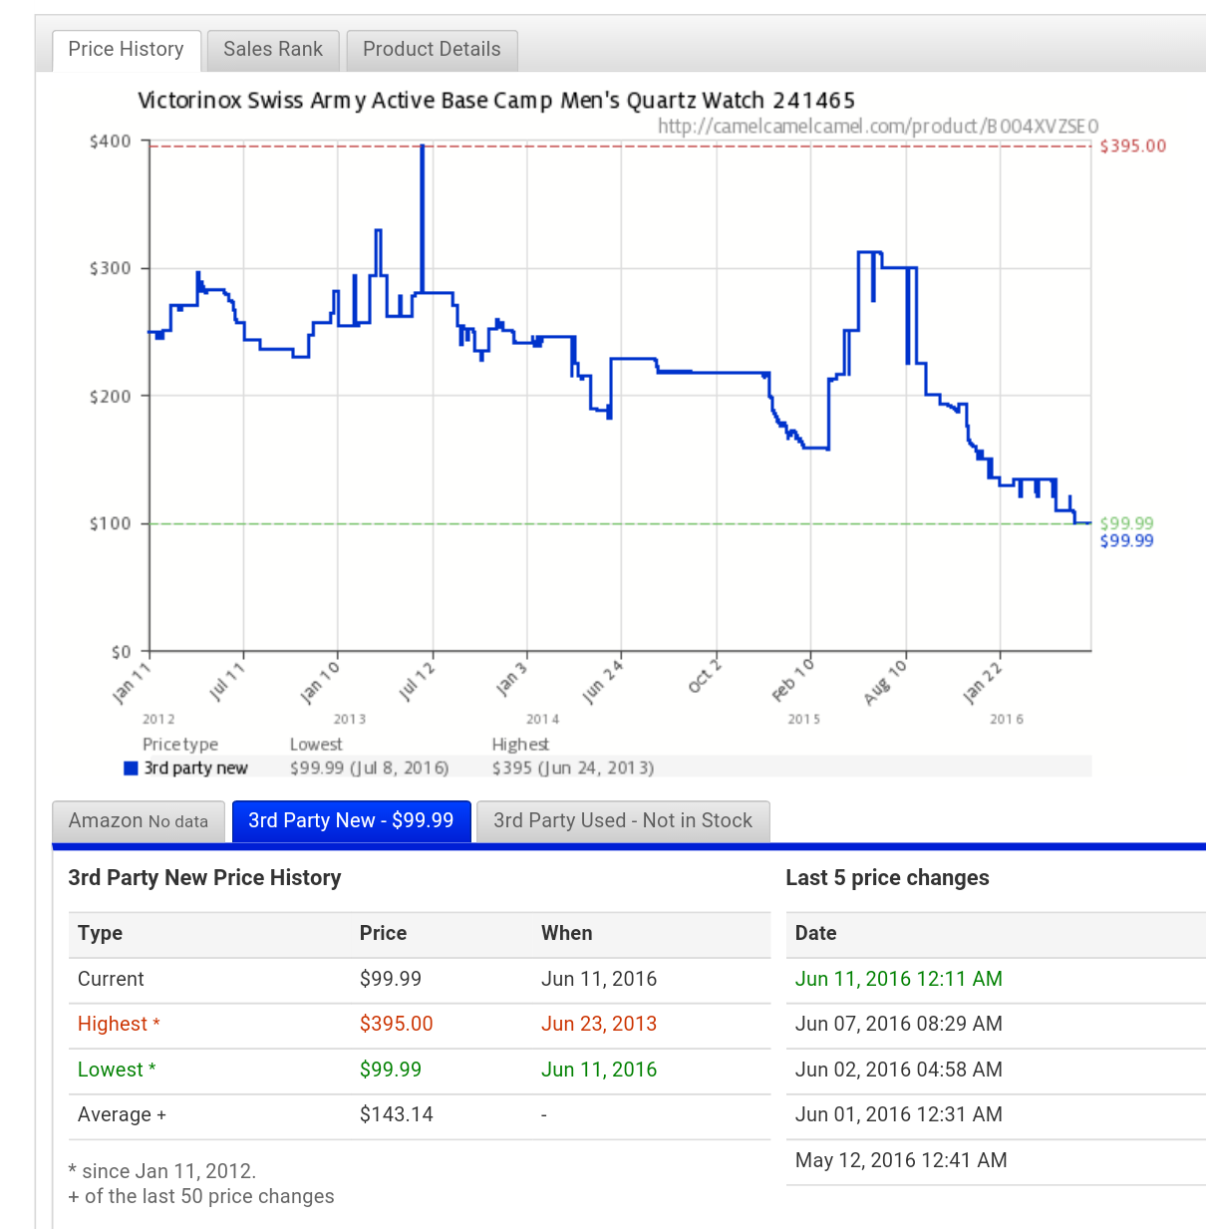The image size is (1206, 1229).
Task: Select the Jun 07, 2016 08:29 AM entry
Action: (898, 1024)
